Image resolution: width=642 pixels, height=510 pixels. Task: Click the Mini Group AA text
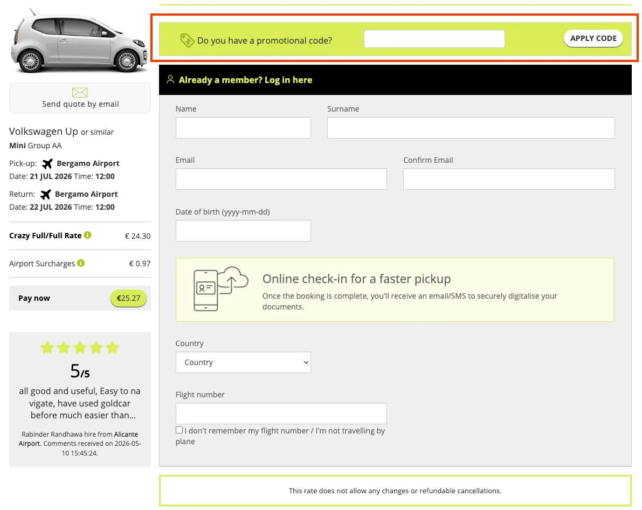pos(35,146)
